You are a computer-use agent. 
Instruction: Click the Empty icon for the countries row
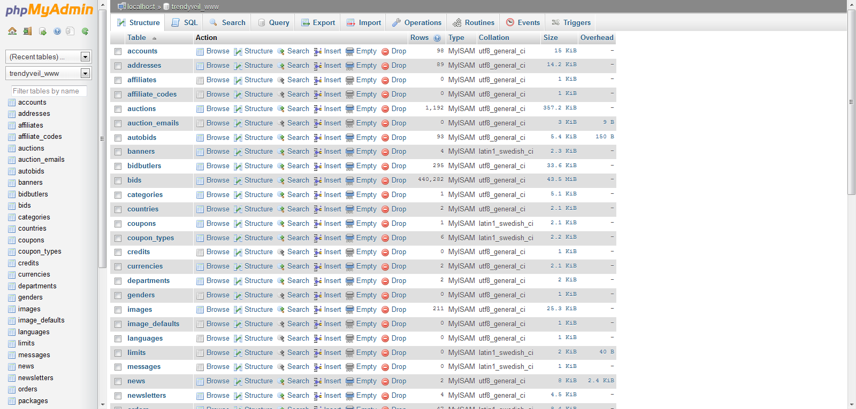pos(350,209)
